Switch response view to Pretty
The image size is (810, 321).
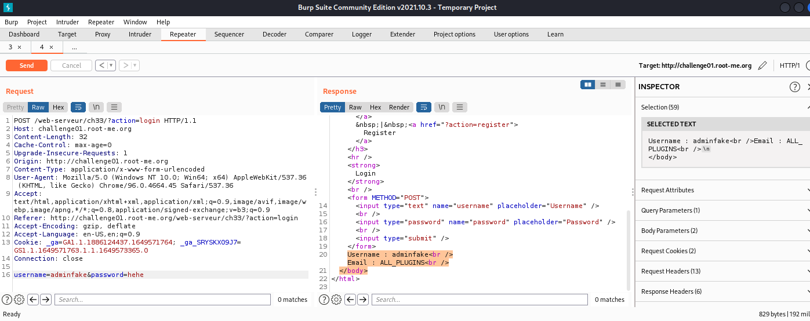pyautogui.click(x=333, y=107)
